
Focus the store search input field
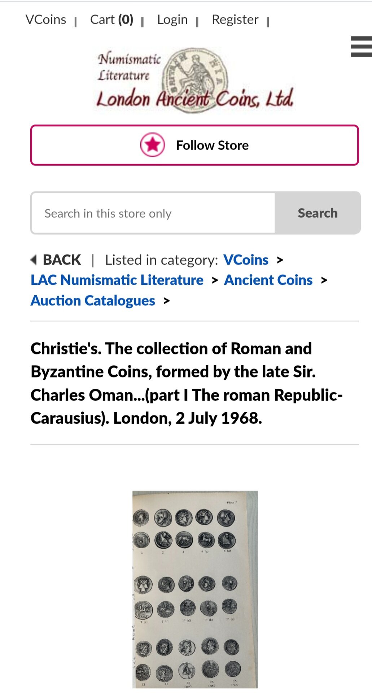[153, 213]
